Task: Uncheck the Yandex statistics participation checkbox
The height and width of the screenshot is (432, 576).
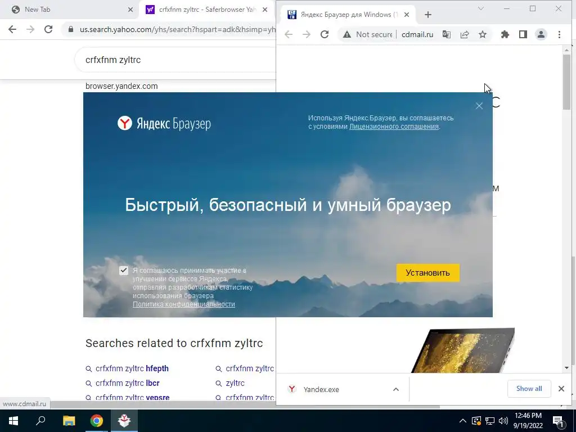Action: tap(123, 271)
